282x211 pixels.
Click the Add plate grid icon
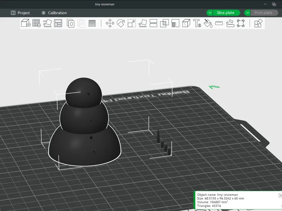(x=37, y=23)
